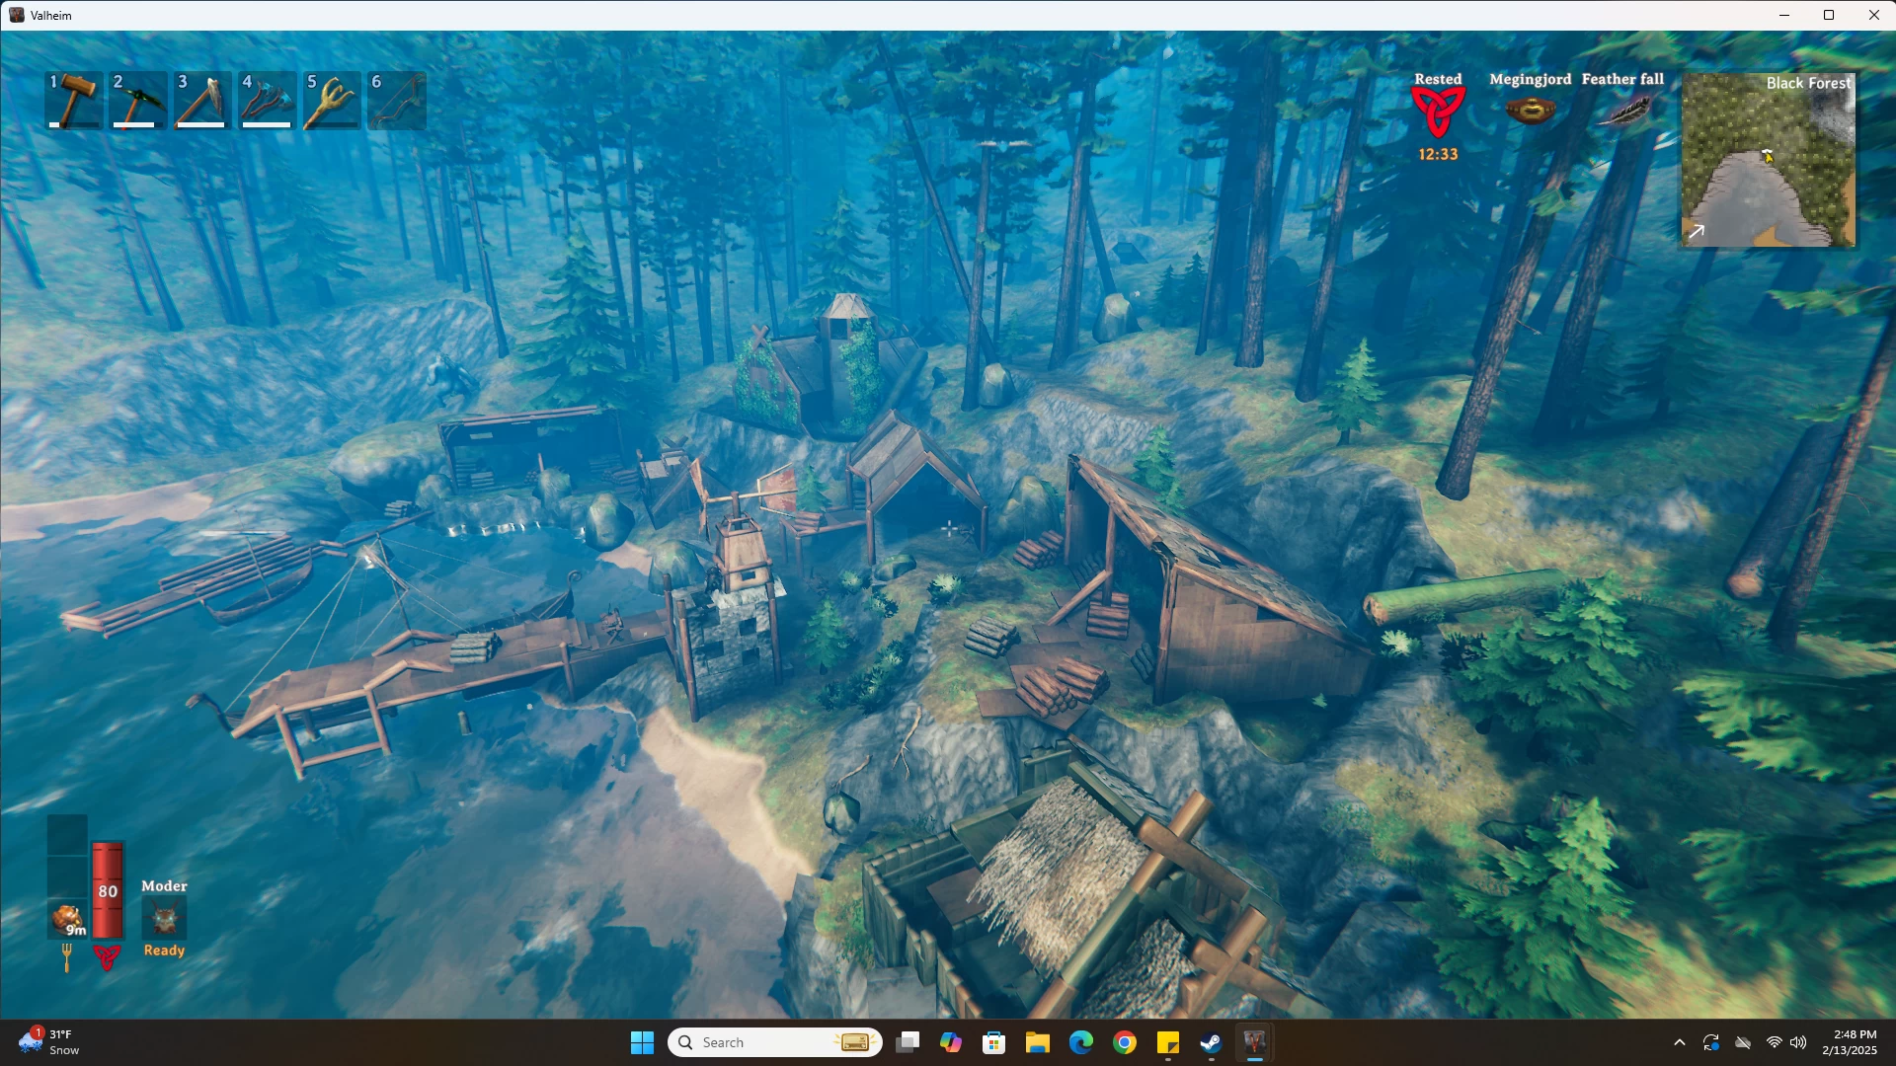This screenshot has width=1896, height=1066.
Task: Minimize the Valheim window
Action: [1784, 15]
